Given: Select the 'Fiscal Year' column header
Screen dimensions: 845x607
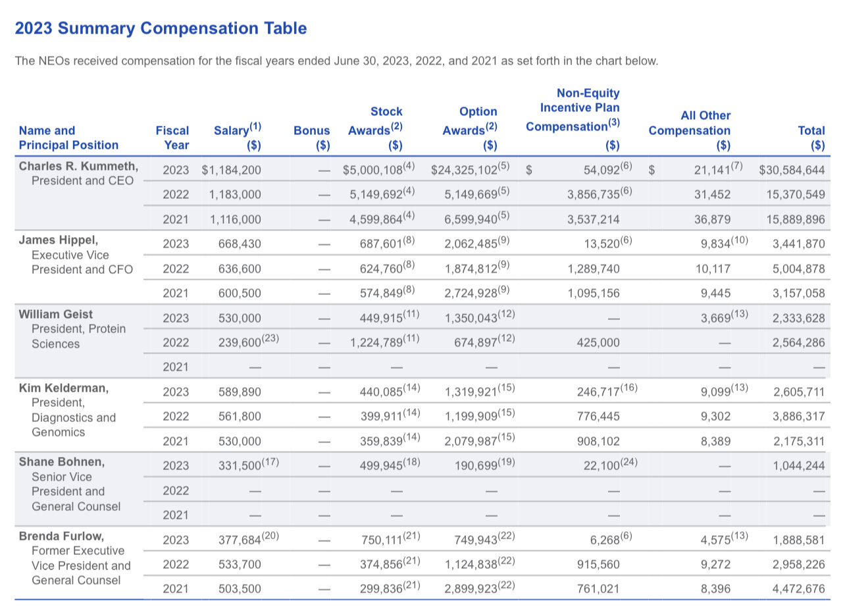Looking at the screenshot, I should tap(172, 138).
